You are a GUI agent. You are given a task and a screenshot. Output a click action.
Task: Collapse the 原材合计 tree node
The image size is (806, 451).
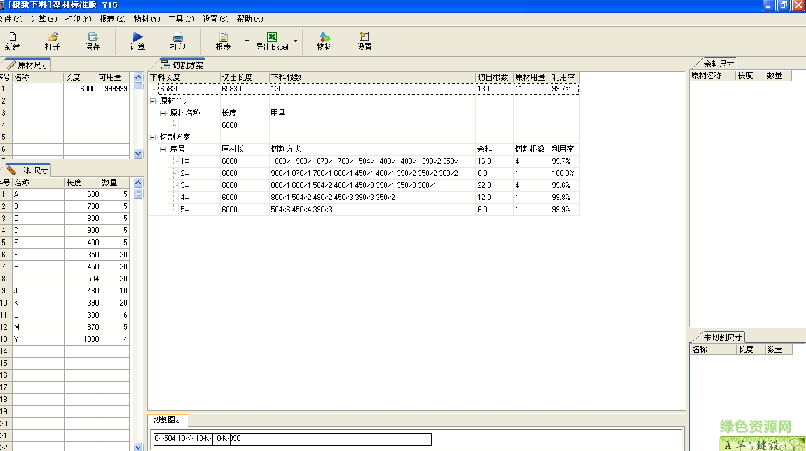coord(153,101)
